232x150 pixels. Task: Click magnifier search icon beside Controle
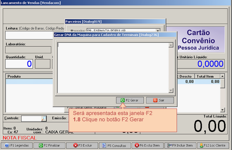click(44, 119)
